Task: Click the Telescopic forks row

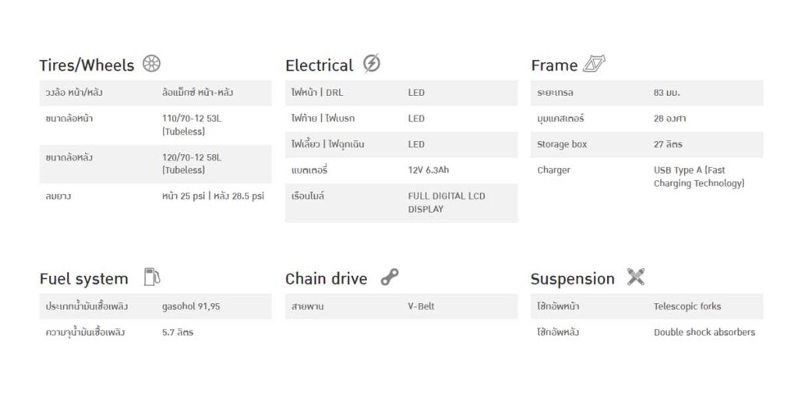Action: point(647,306)
